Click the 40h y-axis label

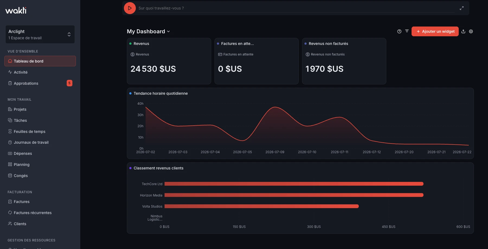point(140,104)
